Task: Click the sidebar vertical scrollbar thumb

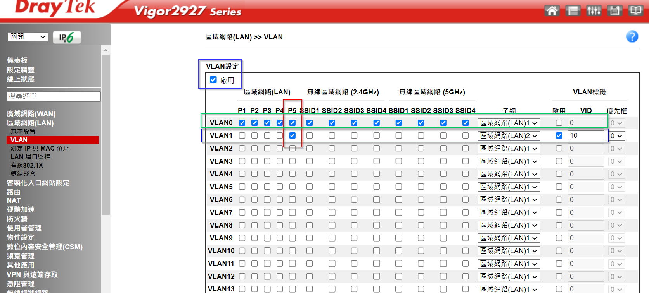Action: click(106, 132)
